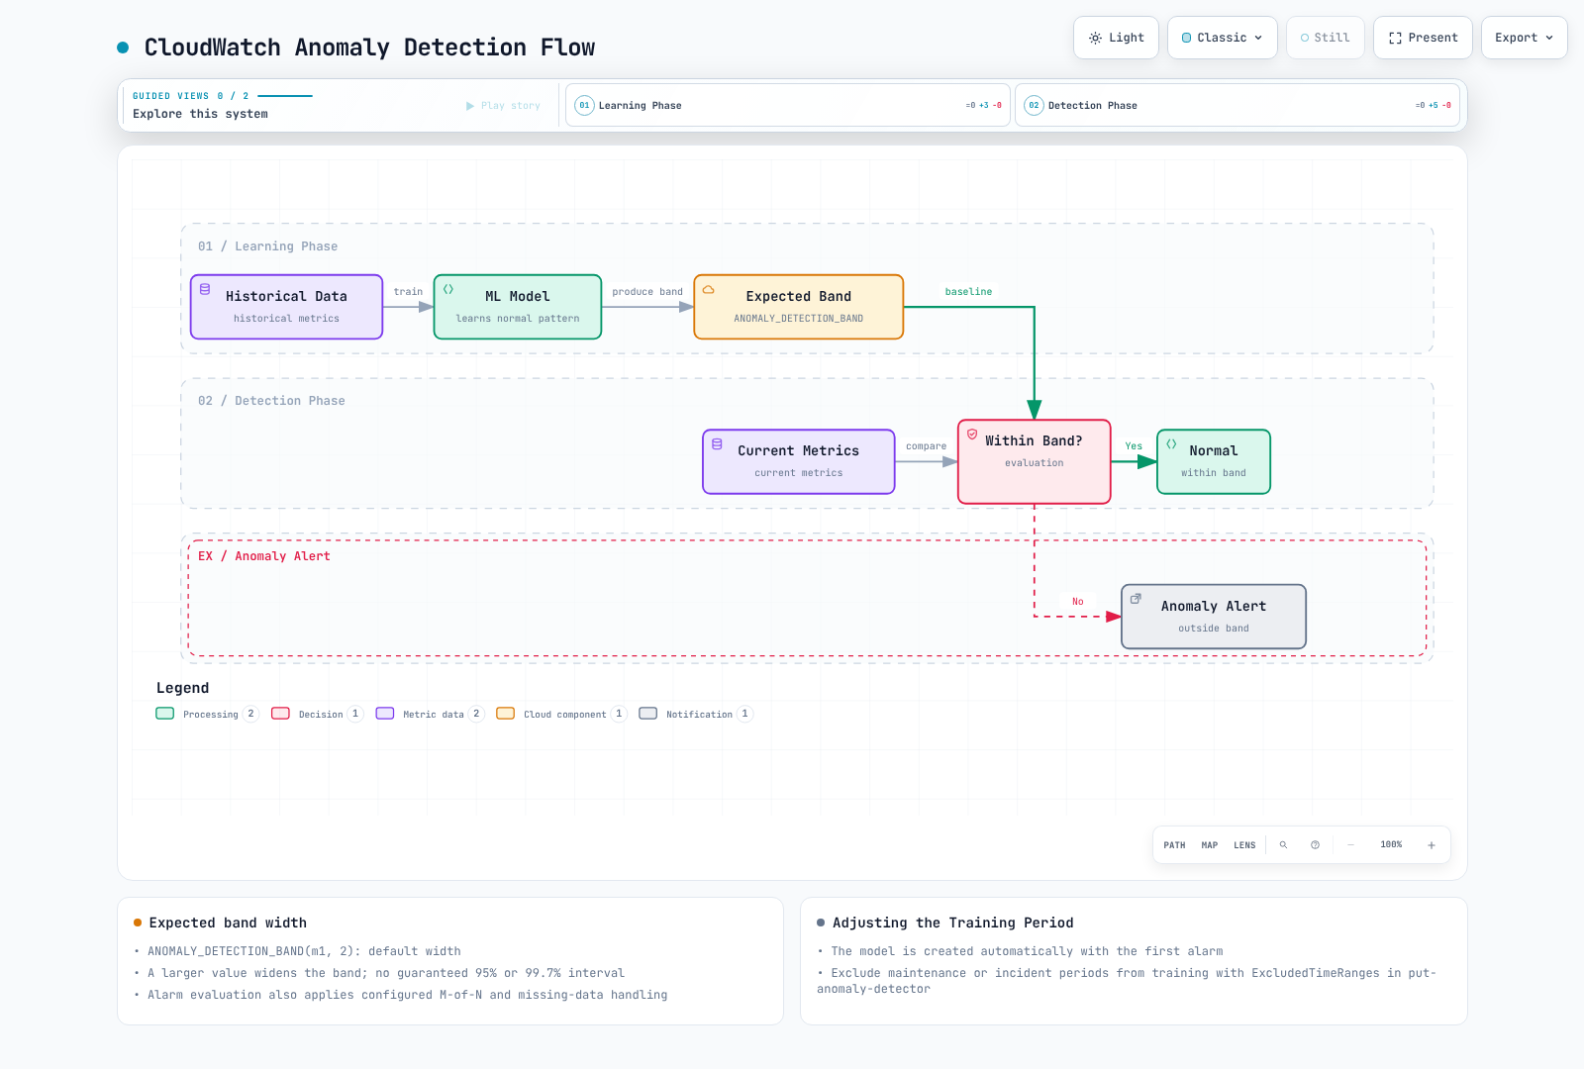This screenshot has width=1584, height=1069.
Task: Click the '01 / Learning Phase' group label
Action: coord(267,246)
